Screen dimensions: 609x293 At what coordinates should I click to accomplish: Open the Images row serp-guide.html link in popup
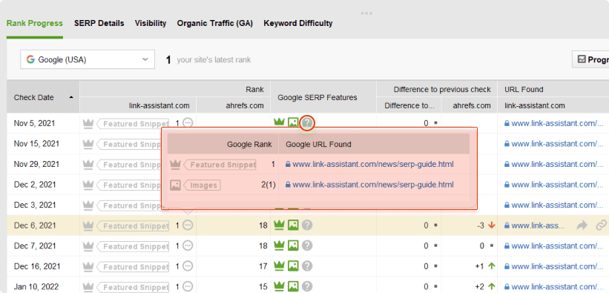click(373, 185)
